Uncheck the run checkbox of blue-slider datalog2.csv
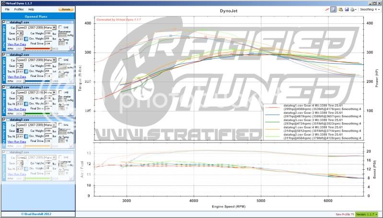Viewport: 383px width, 218px height. point(4,54)
